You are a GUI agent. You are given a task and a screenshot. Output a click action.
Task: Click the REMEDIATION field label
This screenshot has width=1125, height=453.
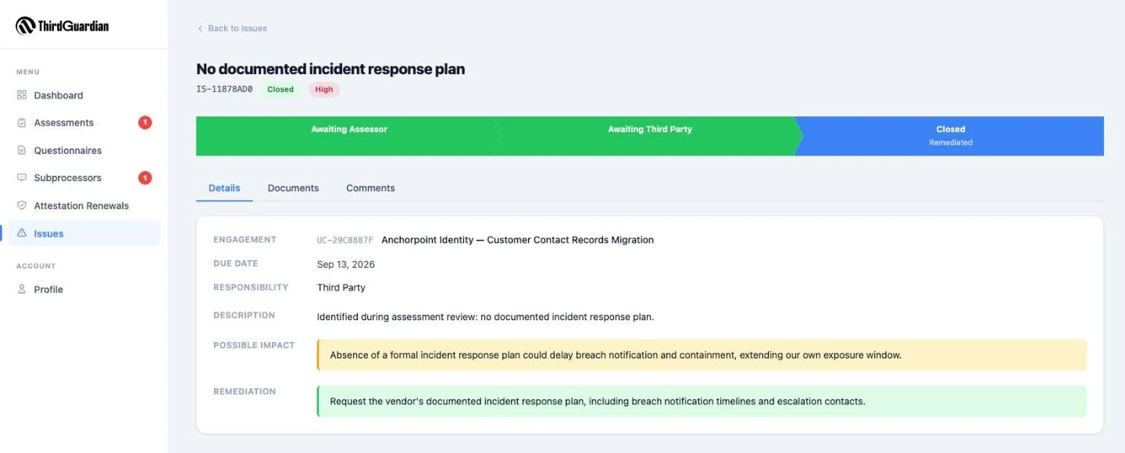tap(245, 391)
